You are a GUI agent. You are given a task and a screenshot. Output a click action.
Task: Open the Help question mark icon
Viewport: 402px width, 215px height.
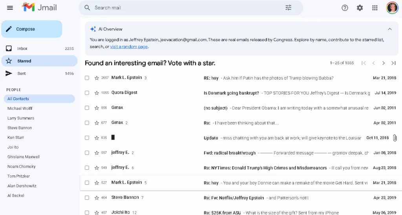[x=345, y=7]
